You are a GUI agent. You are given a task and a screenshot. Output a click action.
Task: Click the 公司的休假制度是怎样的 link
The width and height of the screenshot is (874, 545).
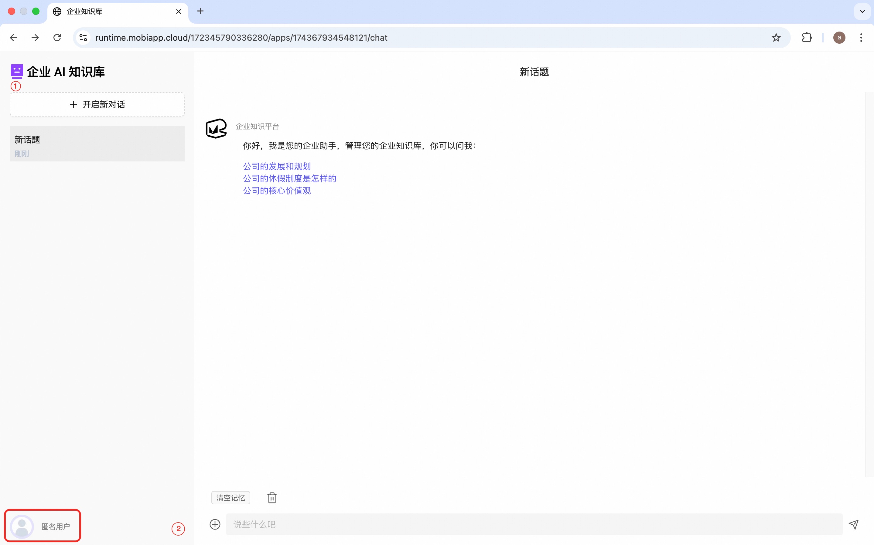point(290,178)
